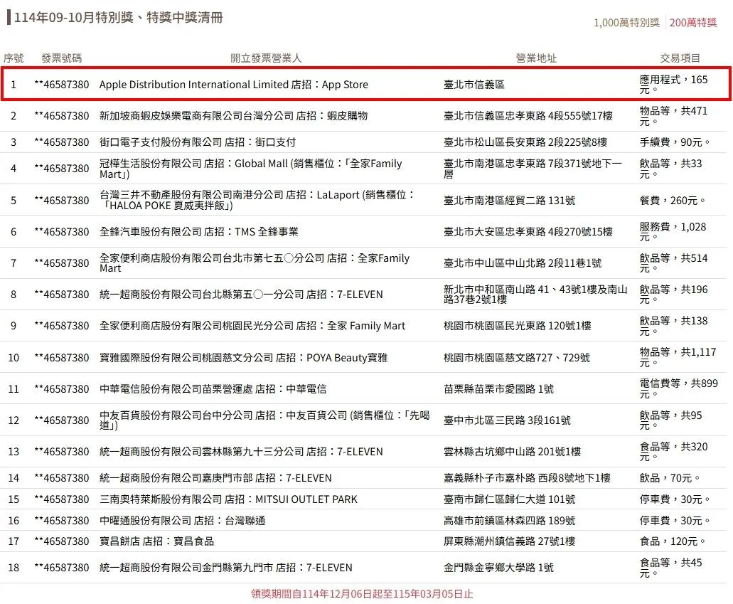
Task: Click the 飲品等，共514元 cell
Action: 673,263
